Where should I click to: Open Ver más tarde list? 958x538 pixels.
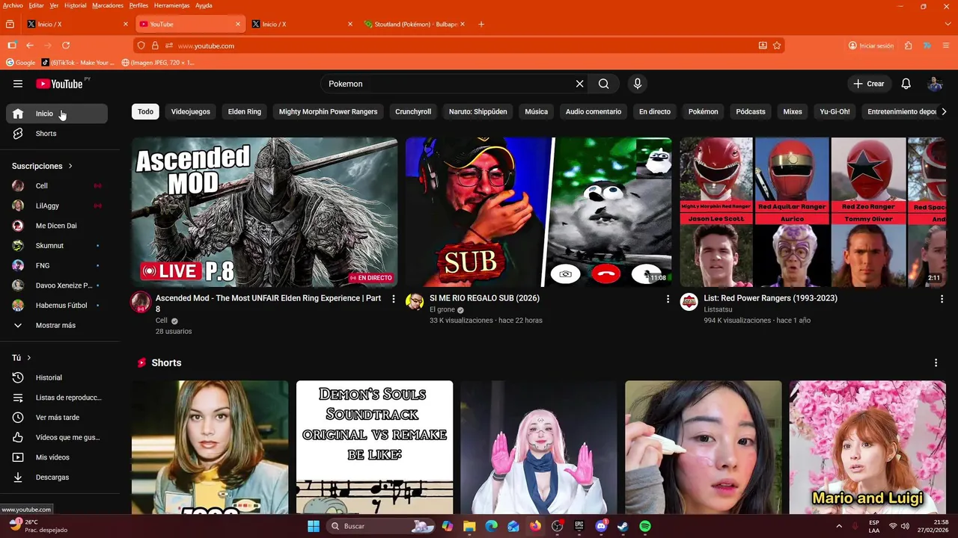pyautogui.click(x=57, y=418)
